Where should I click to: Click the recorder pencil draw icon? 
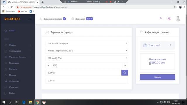pos(119,2)
